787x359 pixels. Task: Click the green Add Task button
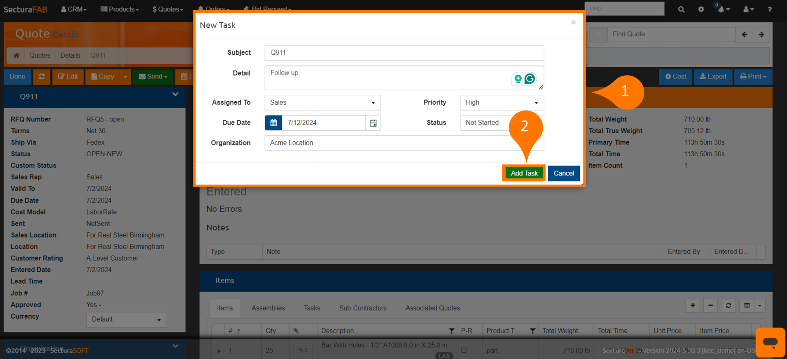[524, 173]
